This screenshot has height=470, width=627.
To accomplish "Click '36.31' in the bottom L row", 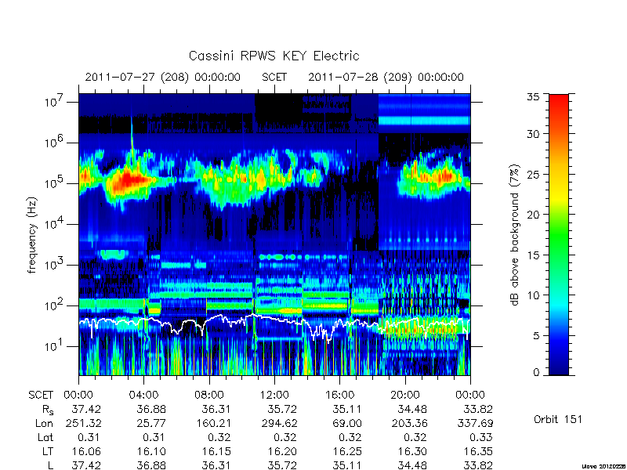I will click(x=216, y=465).
